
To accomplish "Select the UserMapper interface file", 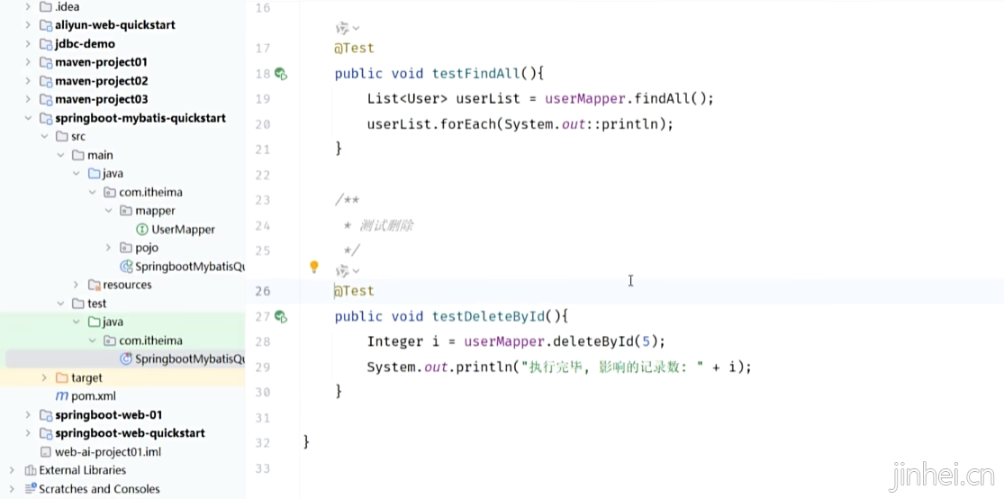I will pyautogui.click(x=183, y=230).
